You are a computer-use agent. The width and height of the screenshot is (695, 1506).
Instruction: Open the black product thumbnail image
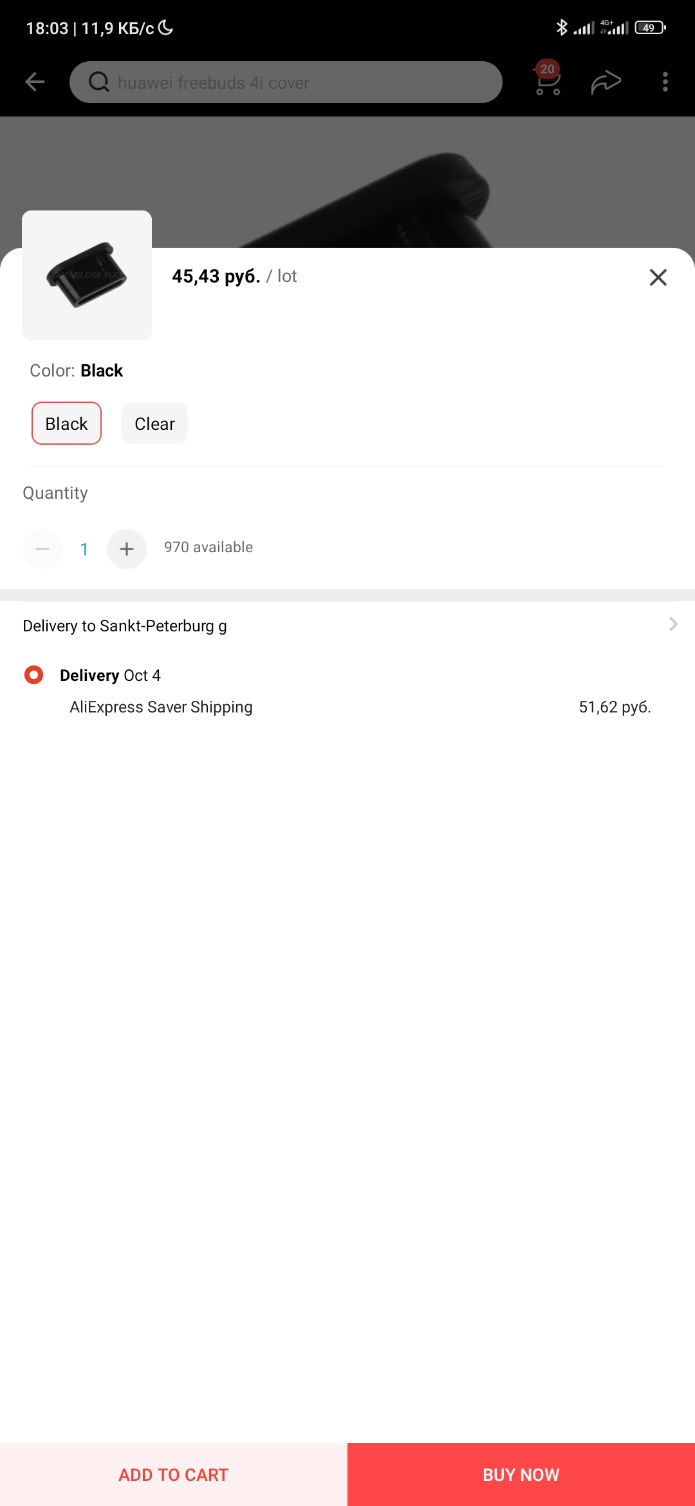[87, 275]
